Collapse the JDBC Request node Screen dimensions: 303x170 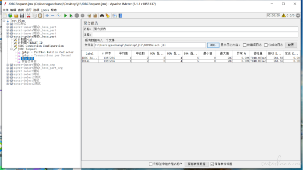point(11,49)
